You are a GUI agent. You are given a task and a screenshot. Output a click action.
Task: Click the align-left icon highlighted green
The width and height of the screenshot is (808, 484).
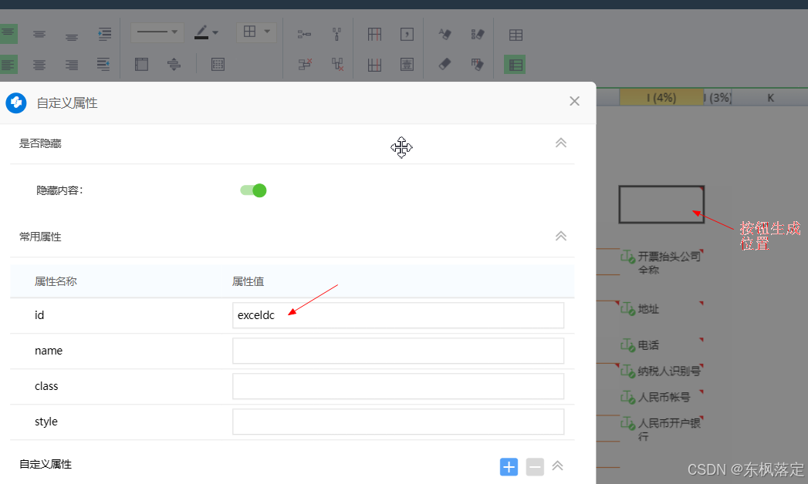click(8, 65)
